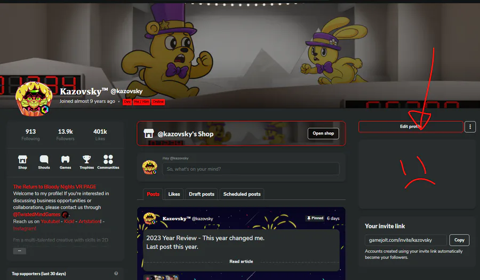This screenshot has height=280, width=480.
Task: Click the Edit profile button
Action: tap(411, 127)
